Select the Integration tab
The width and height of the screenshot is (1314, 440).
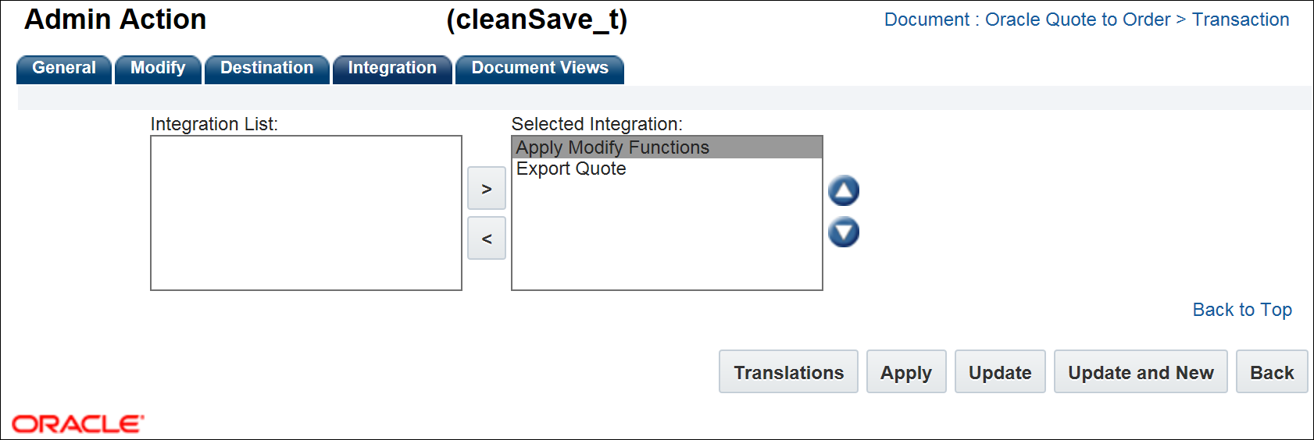(392, 69)
